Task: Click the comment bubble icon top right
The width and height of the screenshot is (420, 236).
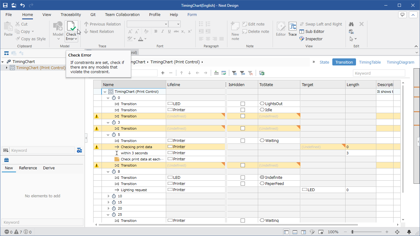Action: click(x=402, y=14)
